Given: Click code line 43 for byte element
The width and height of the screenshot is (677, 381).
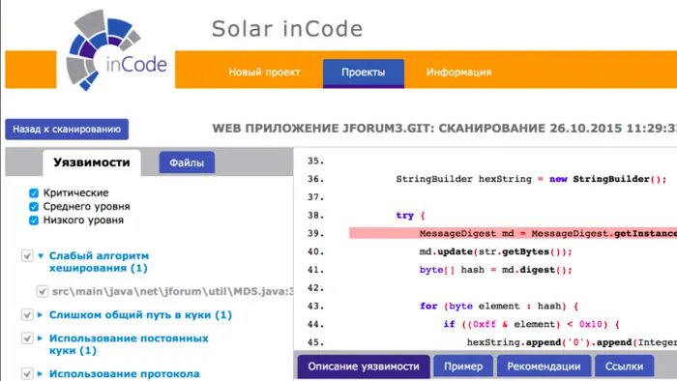Looking at the screenshot, I should [x=499, y=306].
